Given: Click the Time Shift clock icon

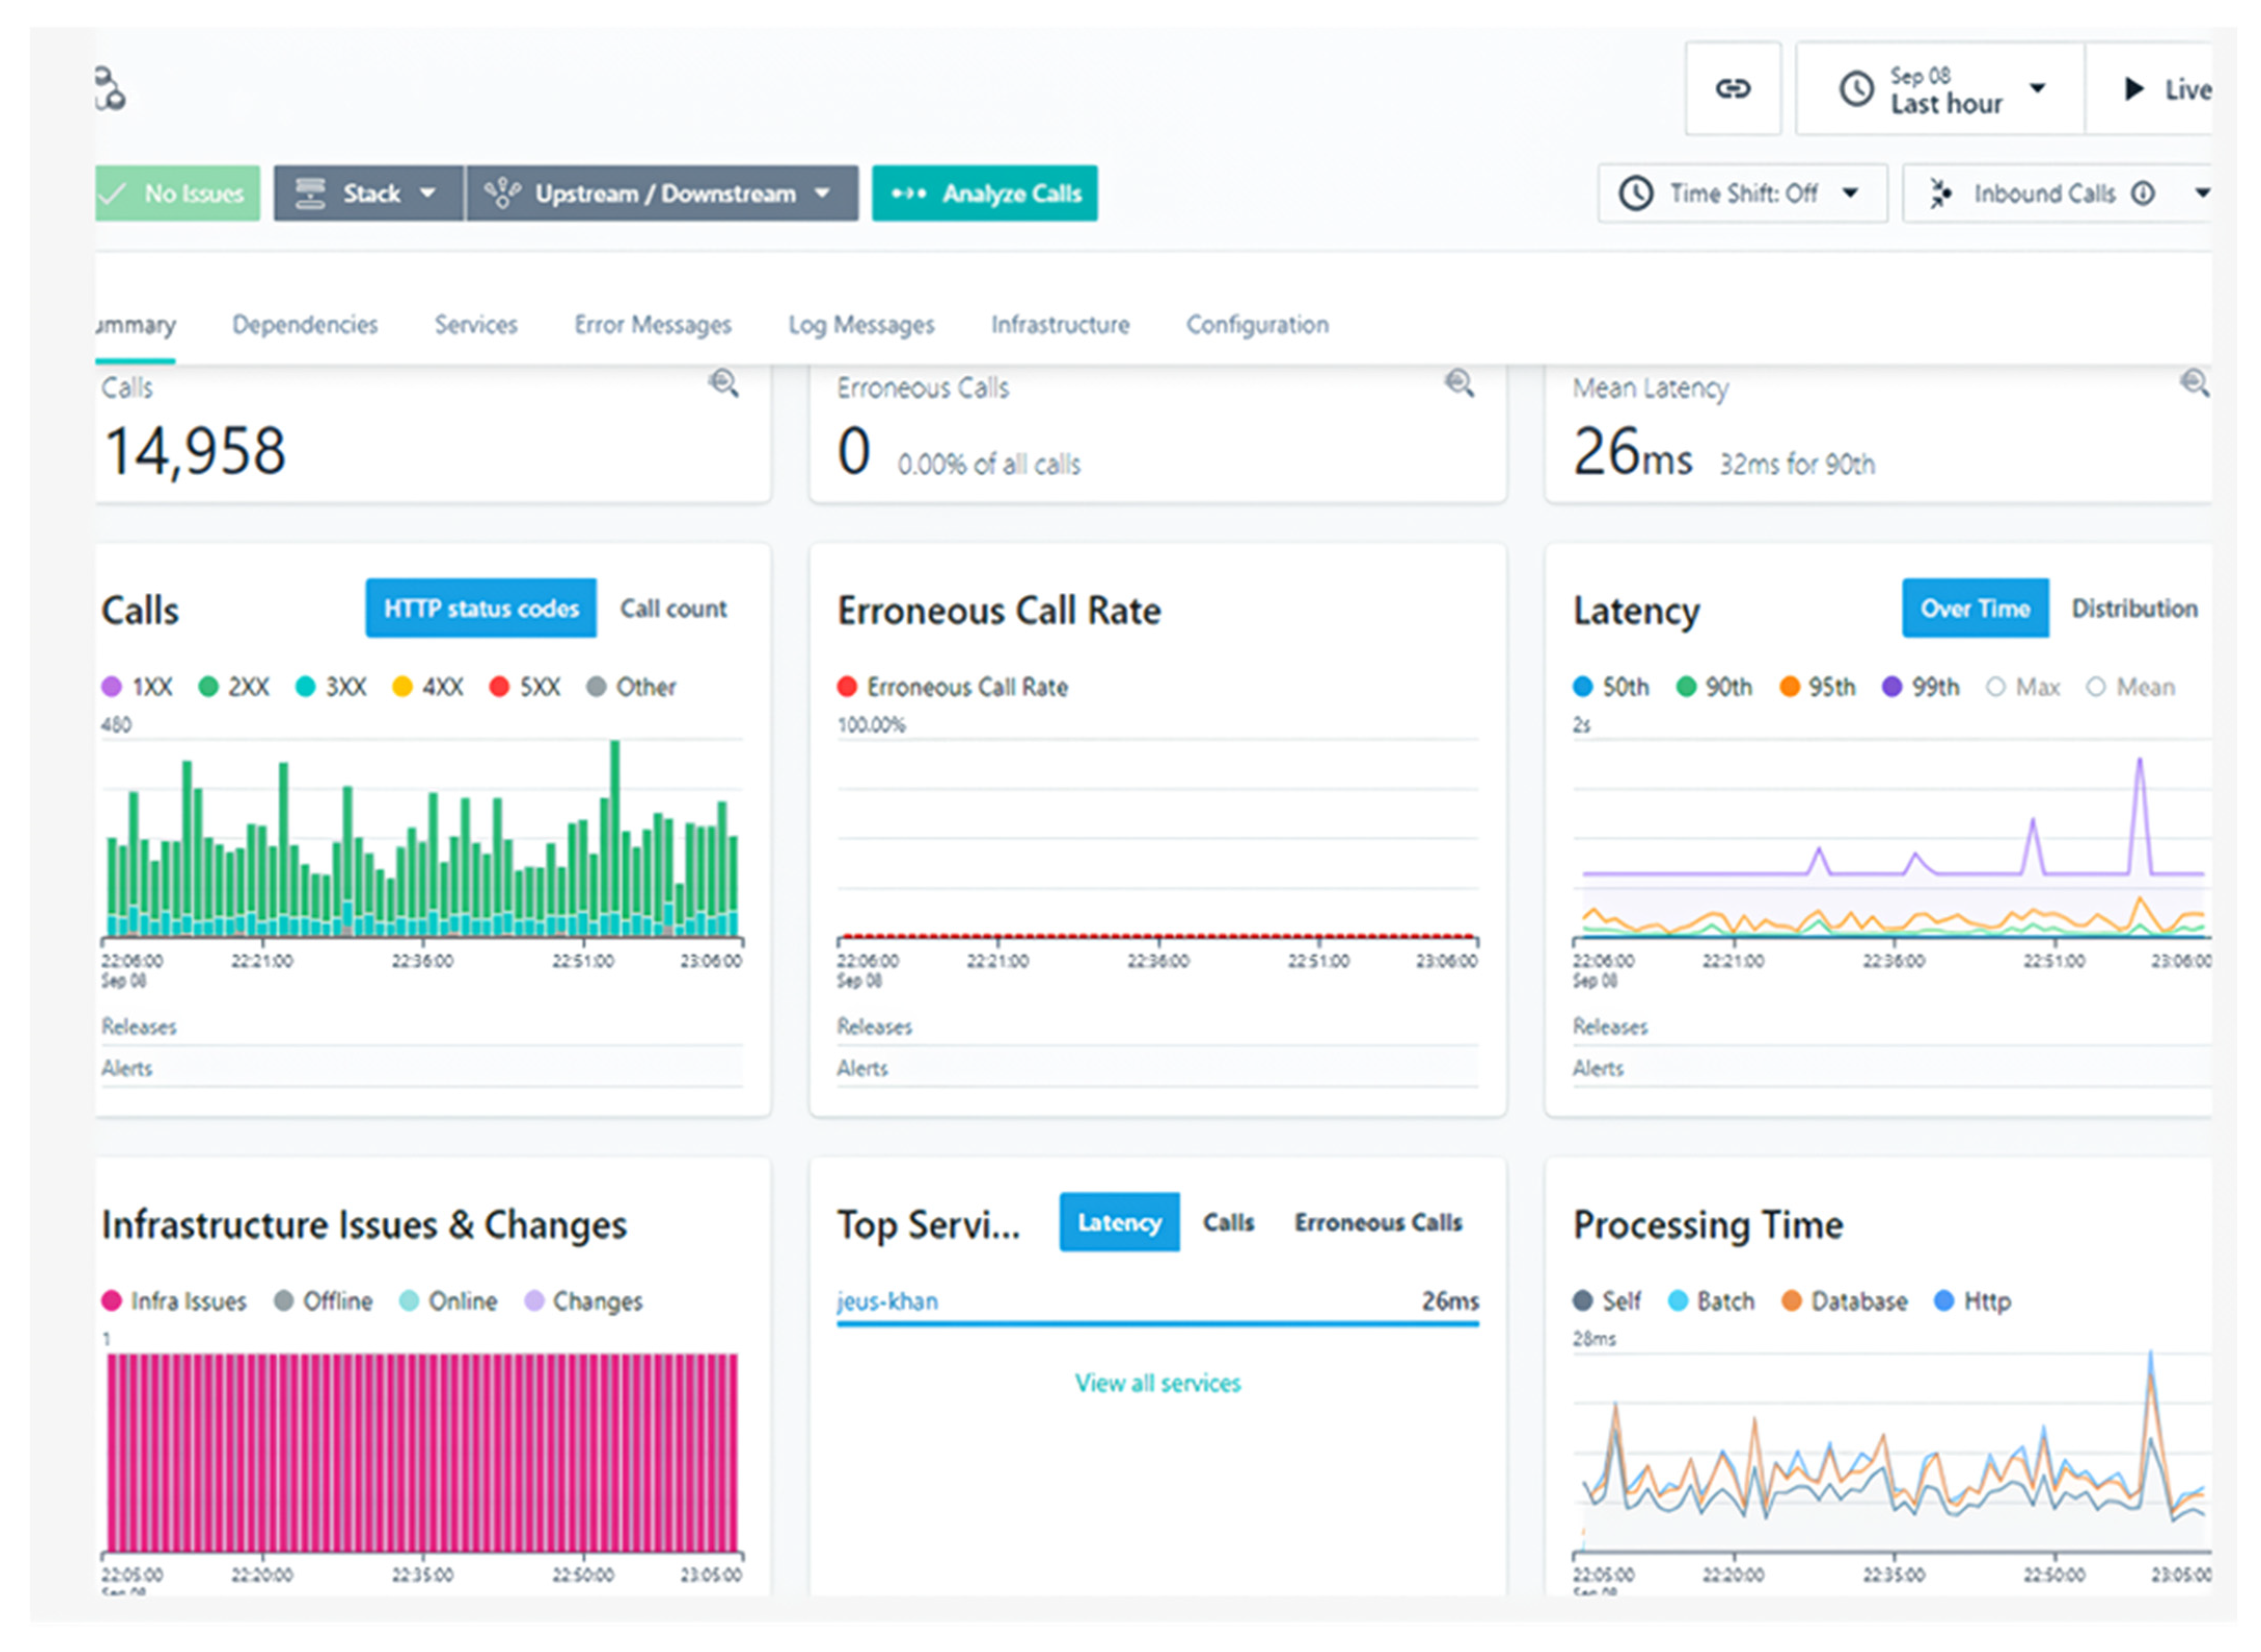Looking at the screenshot, I should tap(1636, 193).
